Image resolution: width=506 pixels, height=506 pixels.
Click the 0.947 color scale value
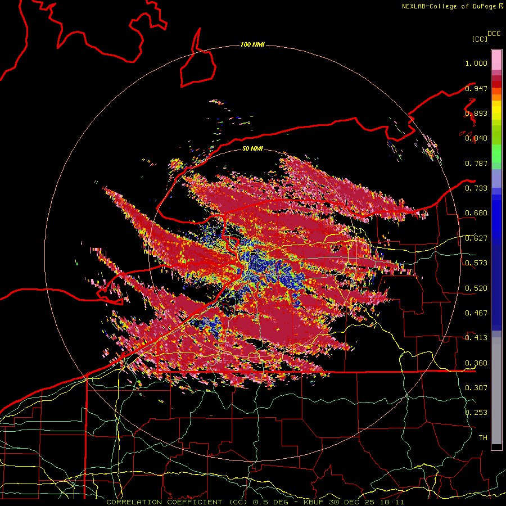tap(476, 88)
